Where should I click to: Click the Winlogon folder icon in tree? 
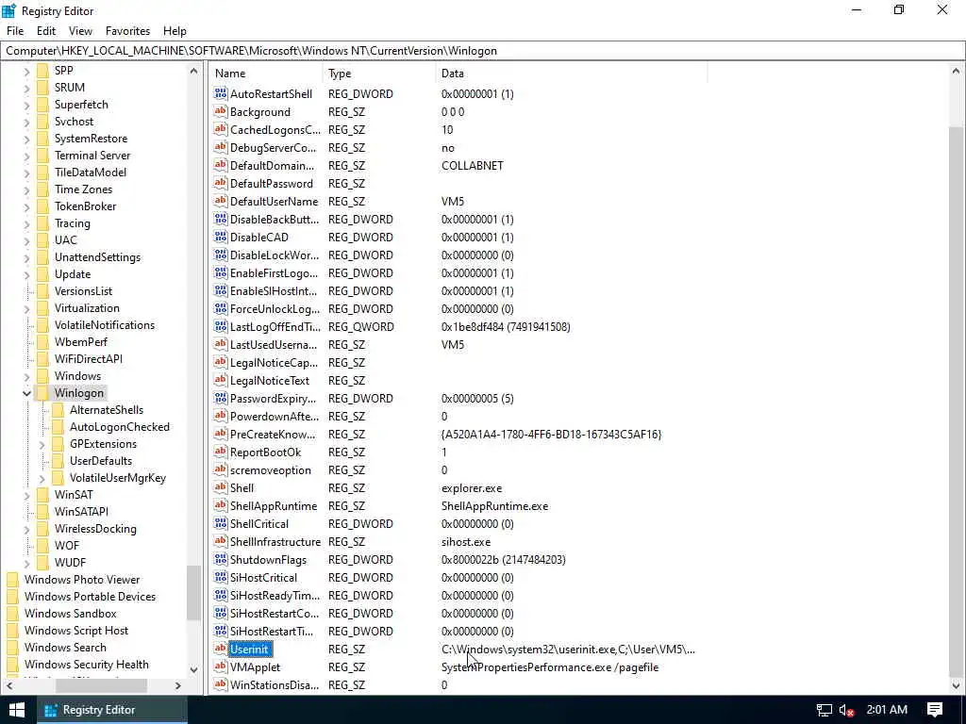[x=42, y=393]
